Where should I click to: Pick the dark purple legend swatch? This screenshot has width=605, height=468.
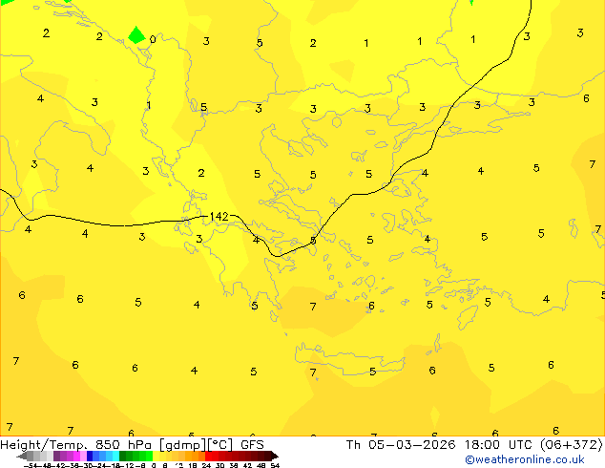pyautogui.click(x=56, y=456)
